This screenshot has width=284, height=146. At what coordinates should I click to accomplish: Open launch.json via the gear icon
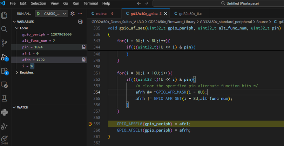(x=73, y=14)
